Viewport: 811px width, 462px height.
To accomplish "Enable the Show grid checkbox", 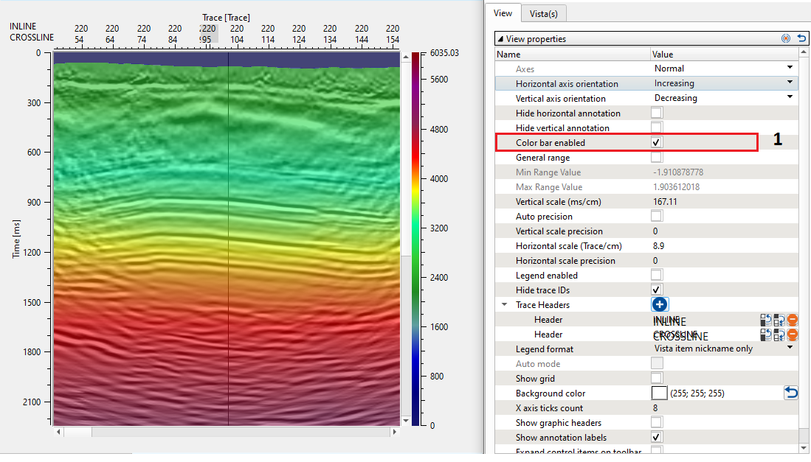I will (657, 379).
